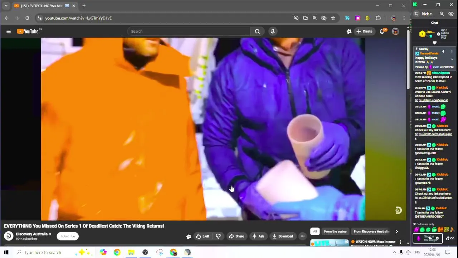Click the blue 7TV extension icon
The image size is (458, 258).
(347, 18)
